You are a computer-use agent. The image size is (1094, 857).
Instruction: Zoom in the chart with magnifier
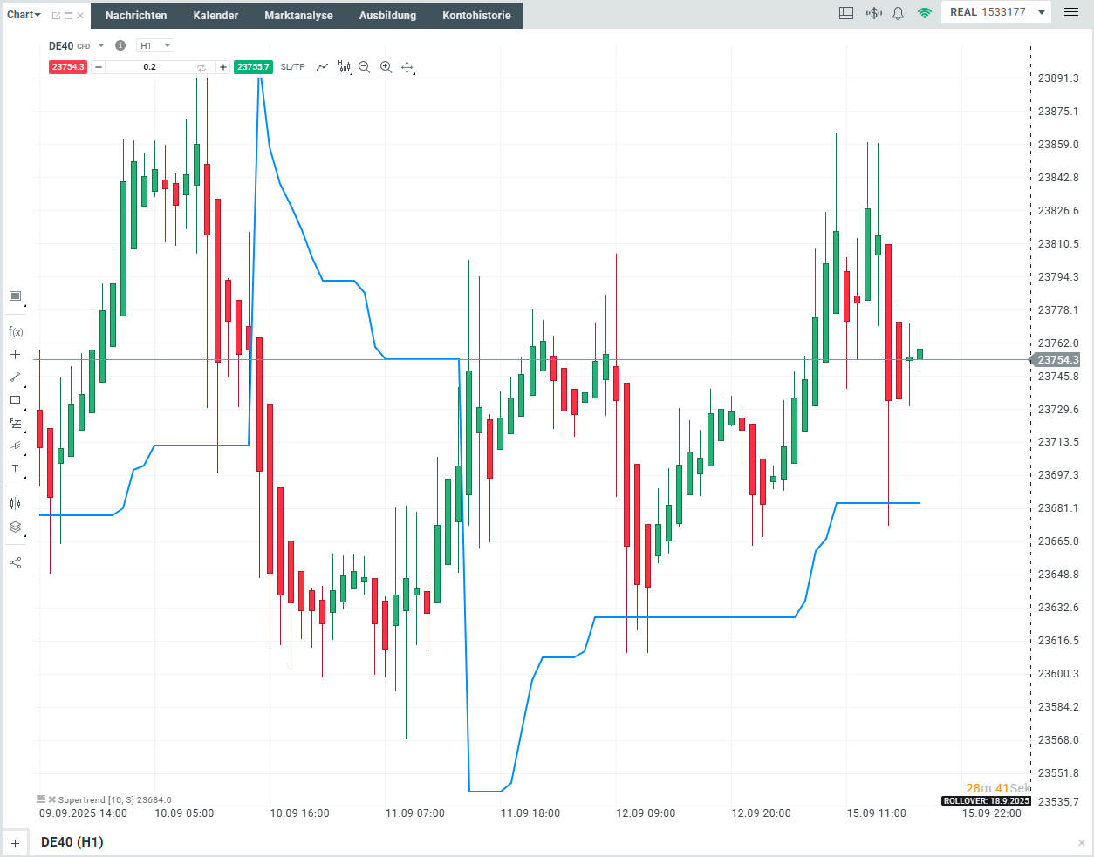click(x=386, y=67)
